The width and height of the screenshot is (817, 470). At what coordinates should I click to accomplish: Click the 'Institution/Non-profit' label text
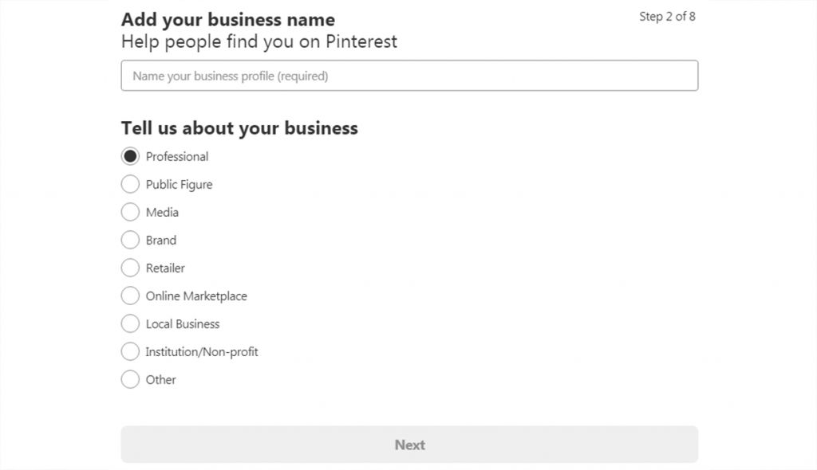tap(202, 352)
